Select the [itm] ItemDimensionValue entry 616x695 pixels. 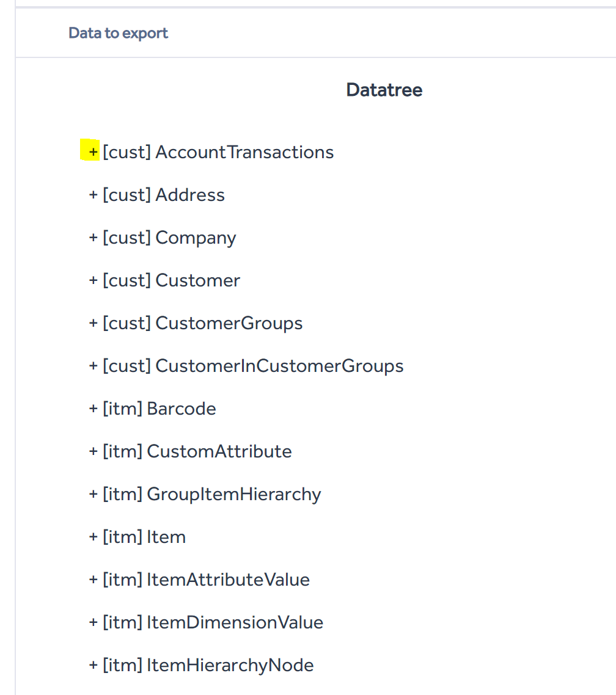click(x=213, y=623)
